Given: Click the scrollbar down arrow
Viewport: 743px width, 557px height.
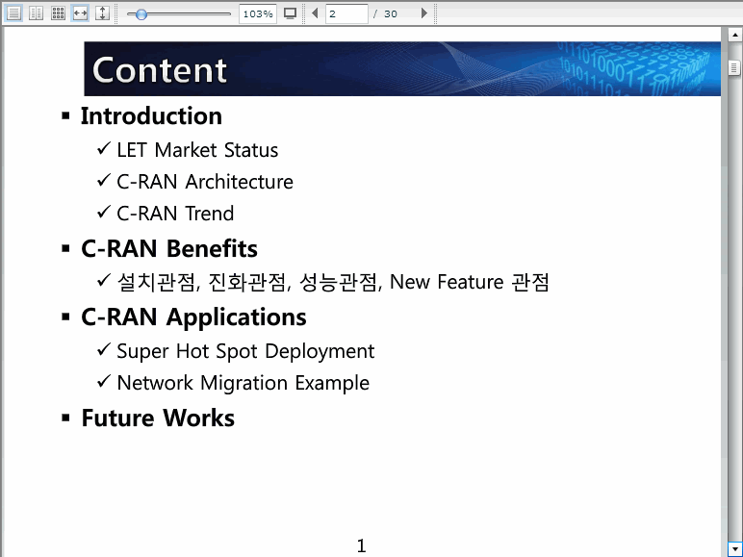Looking at the screenshot, I should tap(734, 549).
